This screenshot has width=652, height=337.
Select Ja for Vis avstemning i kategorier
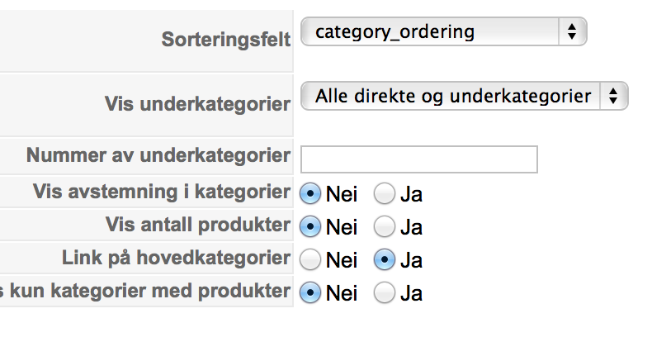(385, 194)
